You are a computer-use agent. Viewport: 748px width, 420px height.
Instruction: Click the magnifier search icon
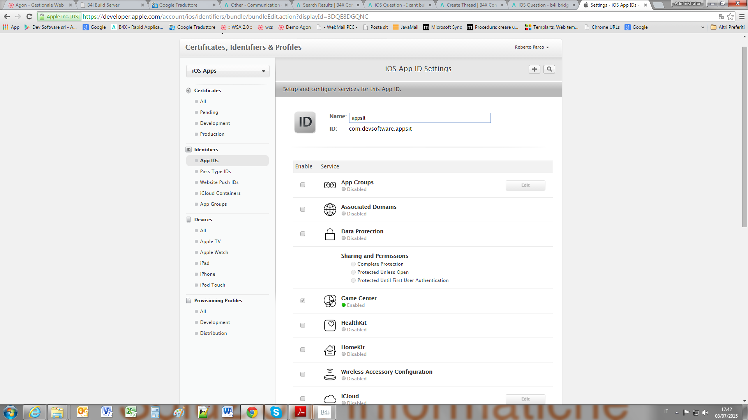click(x=549, y=69)
